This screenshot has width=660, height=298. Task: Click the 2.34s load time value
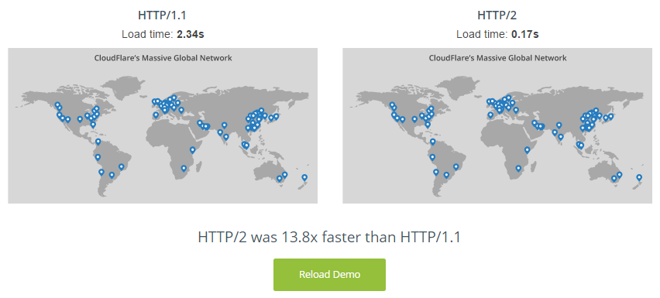[191, 35]
